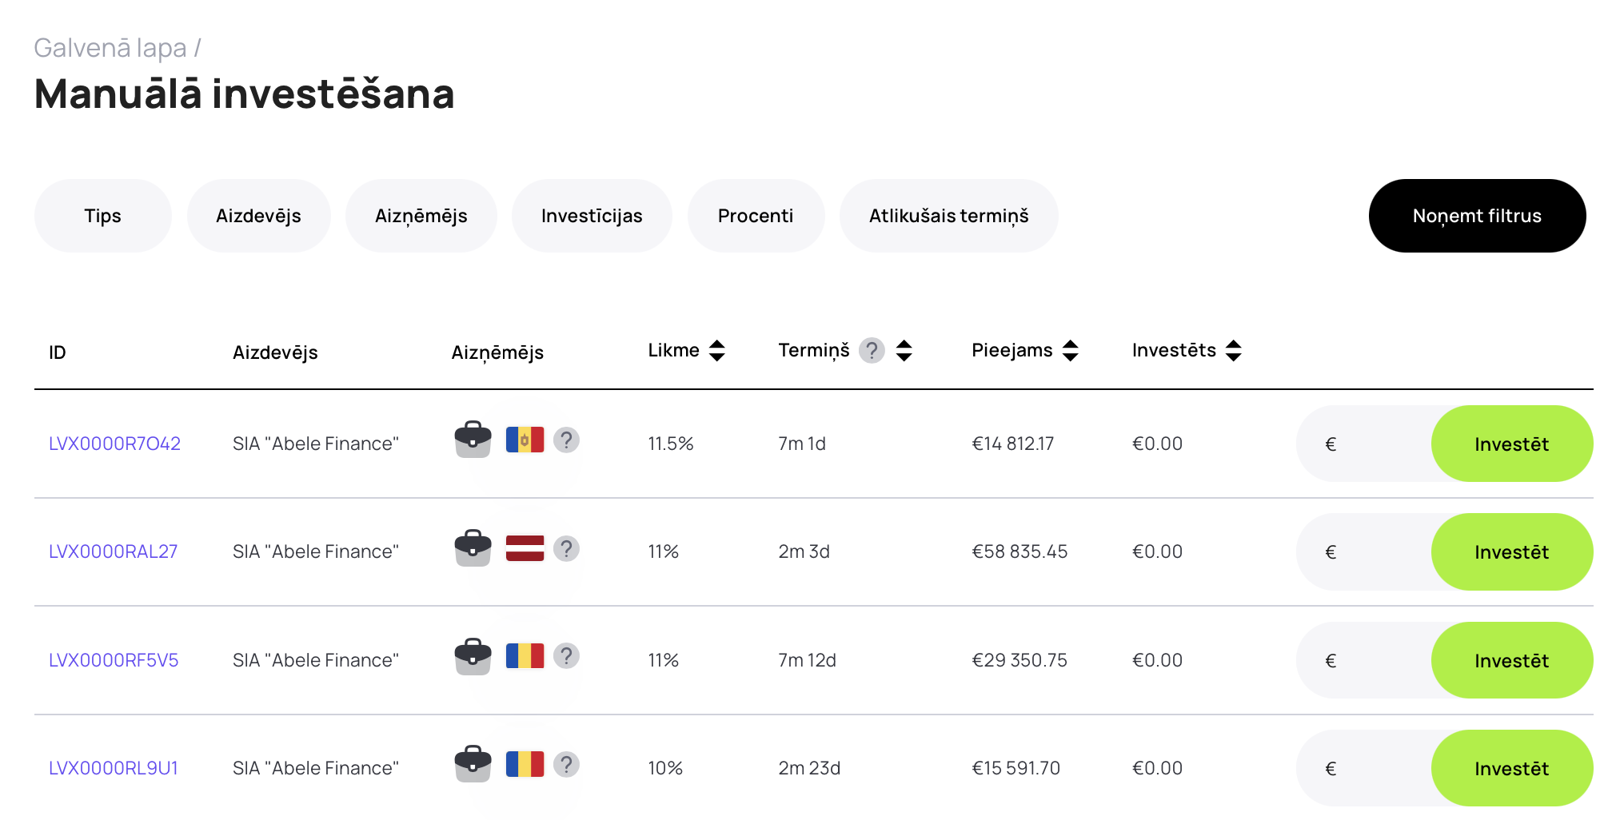Open the Tips filter
1620x820 pixels.
click(102, 216)
